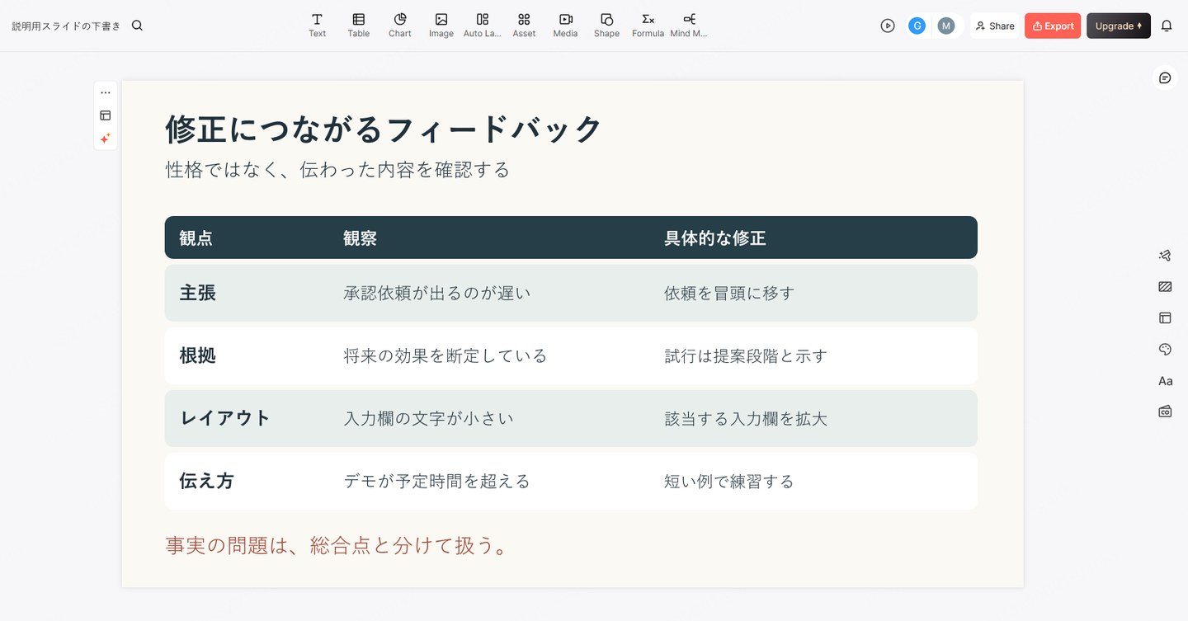This screenshot has height=621, width=1188.
Task: Open the Auto Layout tool
Action: pyautogui.click(x=482, y=26)
